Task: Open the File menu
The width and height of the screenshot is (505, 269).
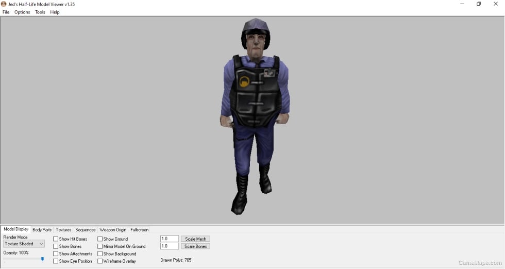Action: point(6,12)
